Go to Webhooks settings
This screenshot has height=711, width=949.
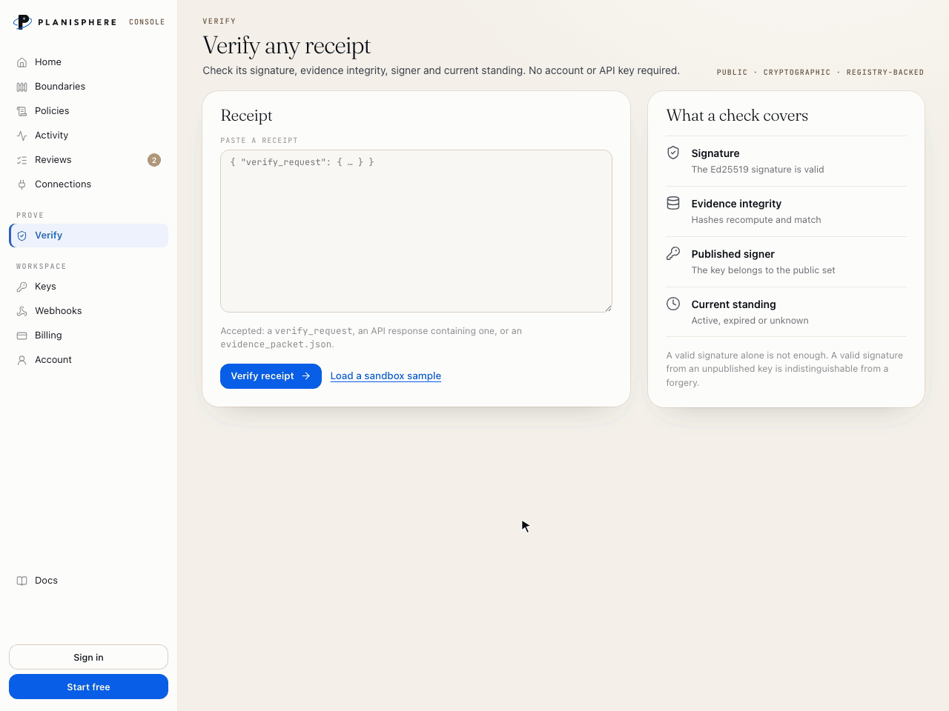click(x=88, y=311)
